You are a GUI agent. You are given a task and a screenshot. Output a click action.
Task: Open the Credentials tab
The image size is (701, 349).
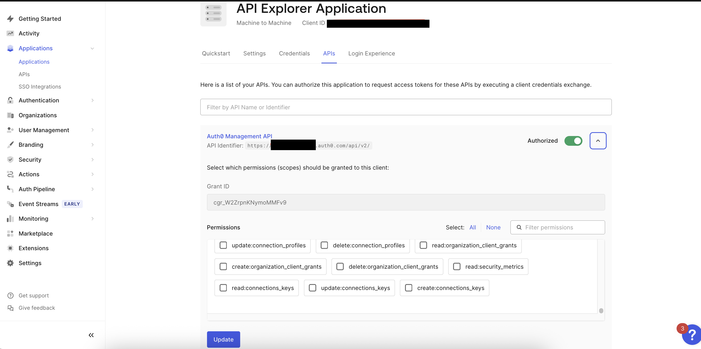294,53
